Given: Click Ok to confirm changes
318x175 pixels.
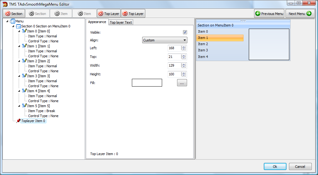Looking at the screenshot, I should point(275,167).
